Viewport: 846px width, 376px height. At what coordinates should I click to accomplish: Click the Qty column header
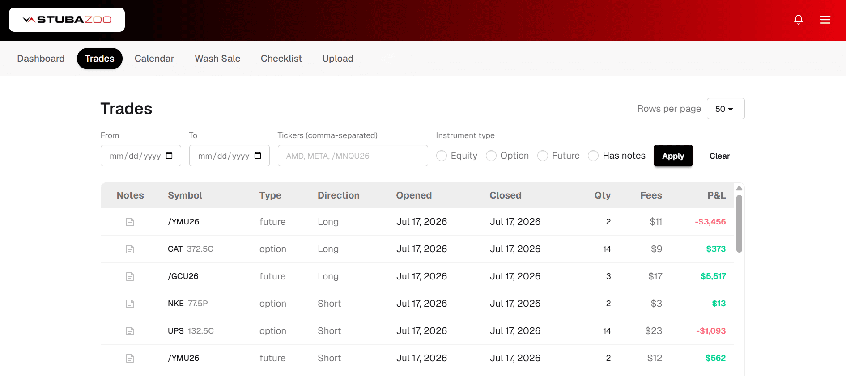pyautogui.click(x=602, y=195)
